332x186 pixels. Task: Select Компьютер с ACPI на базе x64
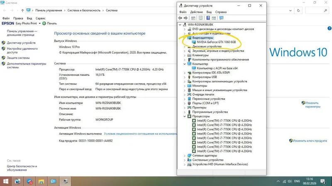pos(217,68)
